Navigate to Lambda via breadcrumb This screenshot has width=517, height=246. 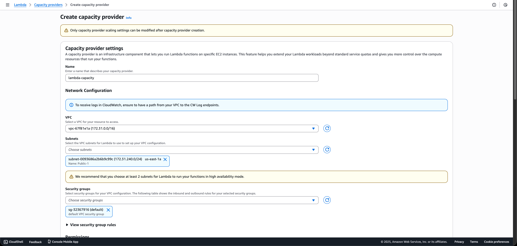[20, 5]
